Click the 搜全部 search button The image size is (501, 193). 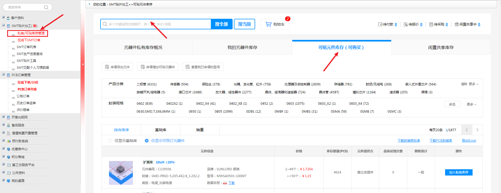click(221, 24)
